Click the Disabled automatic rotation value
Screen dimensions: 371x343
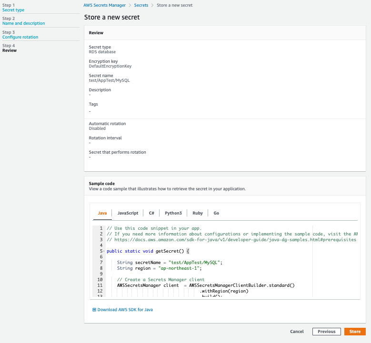coord(97,128)
